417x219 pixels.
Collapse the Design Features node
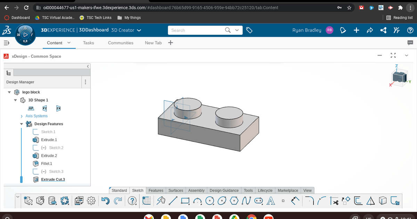point(22,124)
